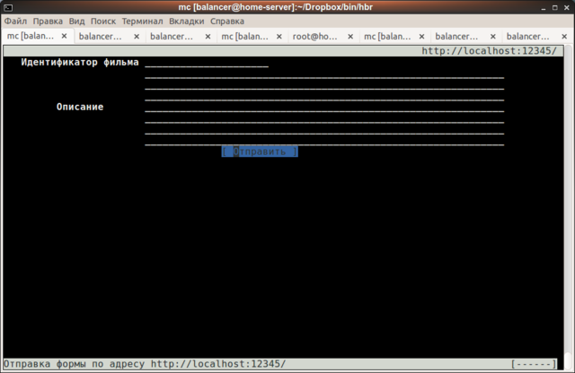The image size is (575, 373).
Task: Switch to the second tab labeled balancer...
Action: tap(171, 37)
